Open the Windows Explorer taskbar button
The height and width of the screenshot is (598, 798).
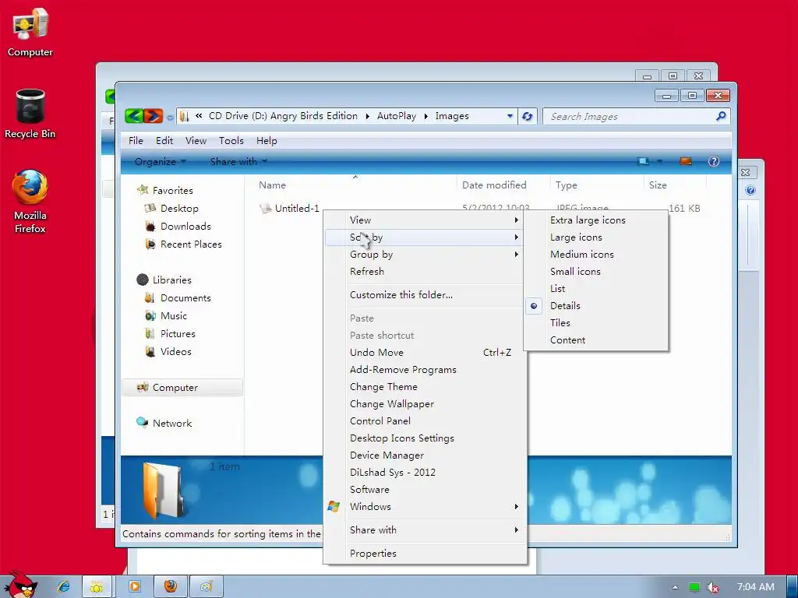click(x=96, y=587)
